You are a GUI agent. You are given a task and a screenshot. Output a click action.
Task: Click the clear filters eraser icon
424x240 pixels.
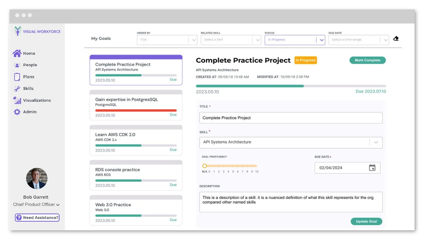[396, 38]
